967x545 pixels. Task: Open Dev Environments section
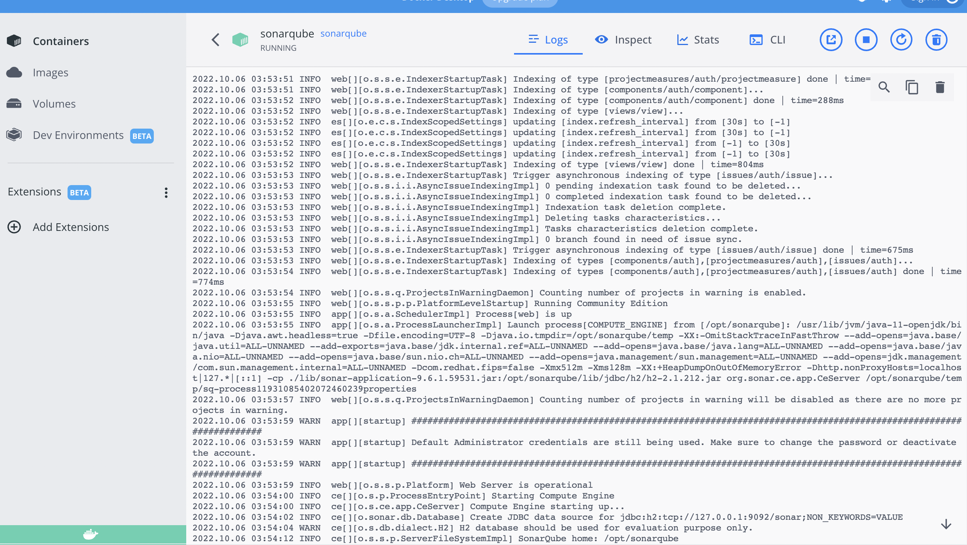[x=78, y=135]
